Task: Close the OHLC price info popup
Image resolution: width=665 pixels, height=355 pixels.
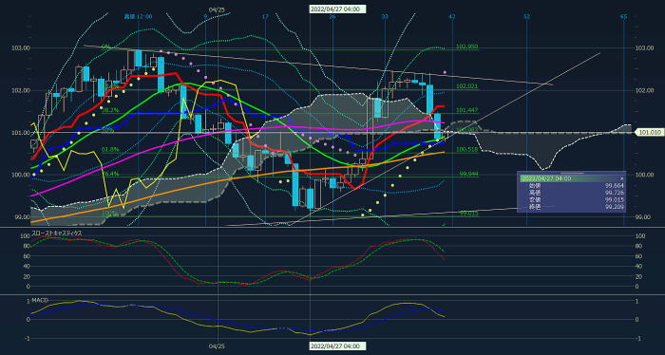Action: (x=622, y=178)
